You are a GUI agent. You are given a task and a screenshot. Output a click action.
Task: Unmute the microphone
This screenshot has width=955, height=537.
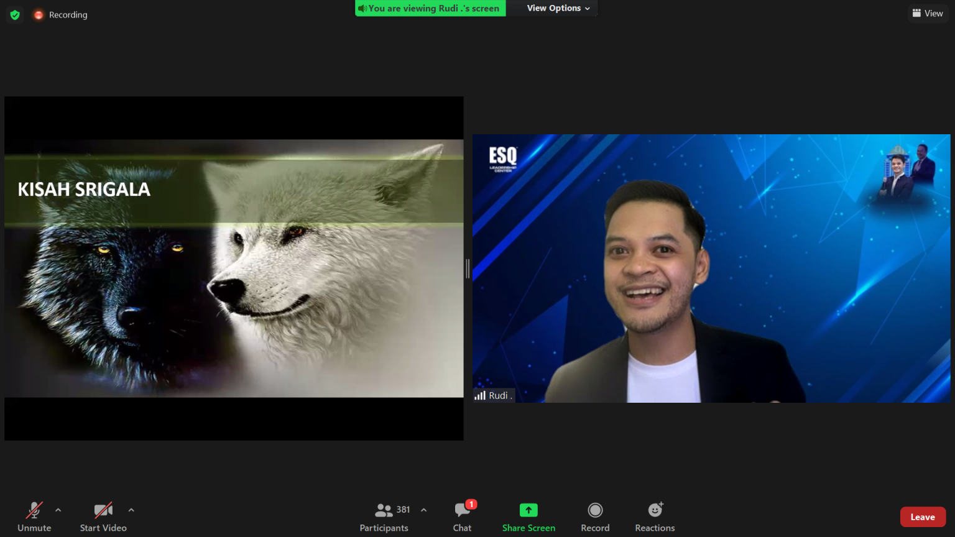tap(34, 517)
